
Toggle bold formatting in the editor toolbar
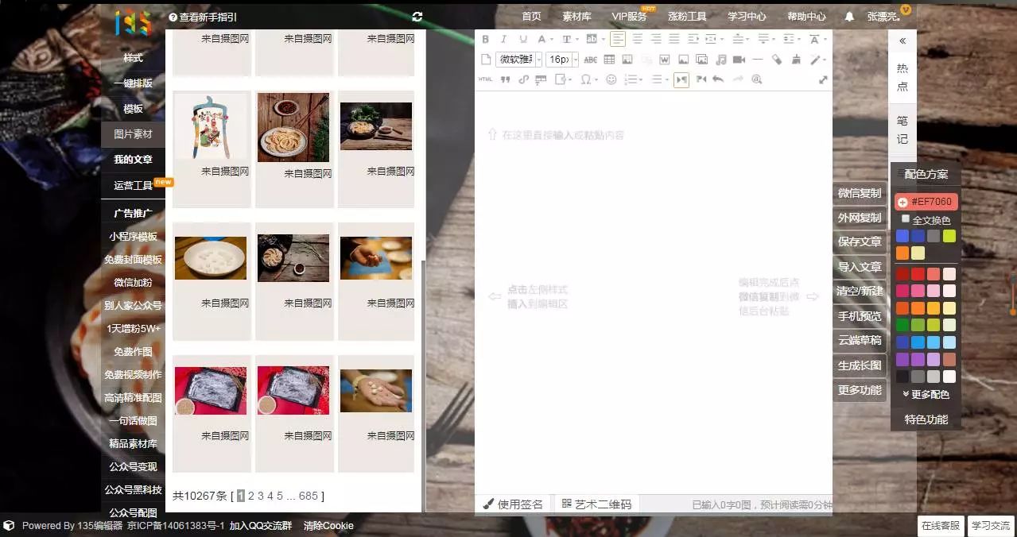[x=485, y=38]
